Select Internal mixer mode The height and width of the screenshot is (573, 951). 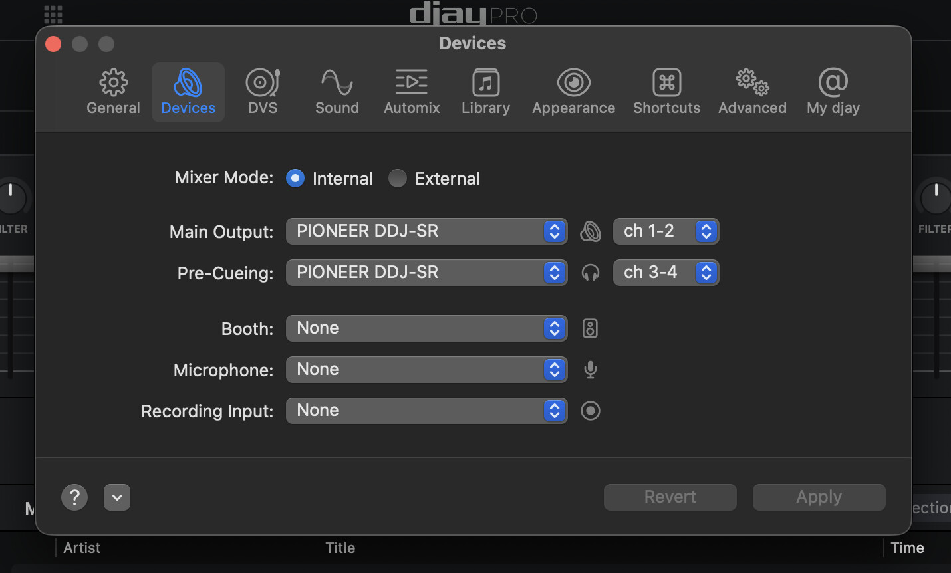tap(295, 178)
